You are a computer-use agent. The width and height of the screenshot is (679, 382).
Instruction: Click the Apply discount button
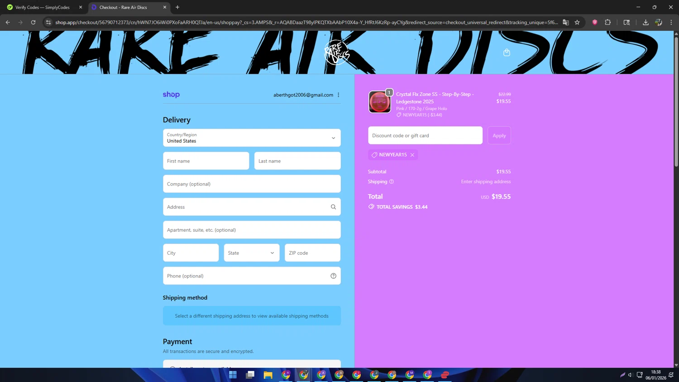(x=499, y=135)
